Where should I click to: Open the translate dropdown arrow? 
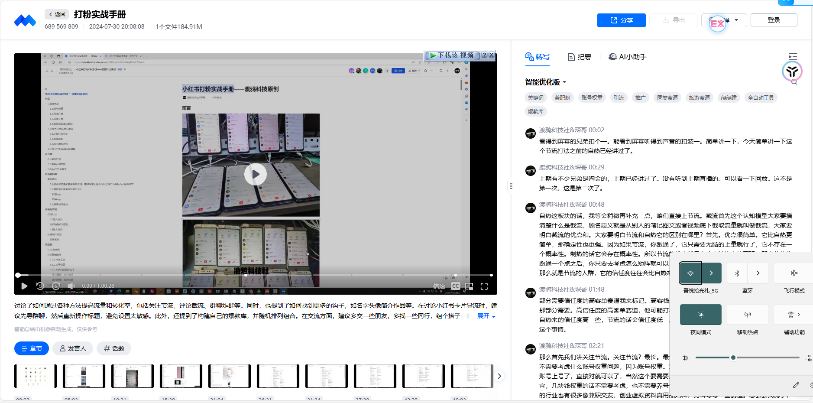click(736, 20)
